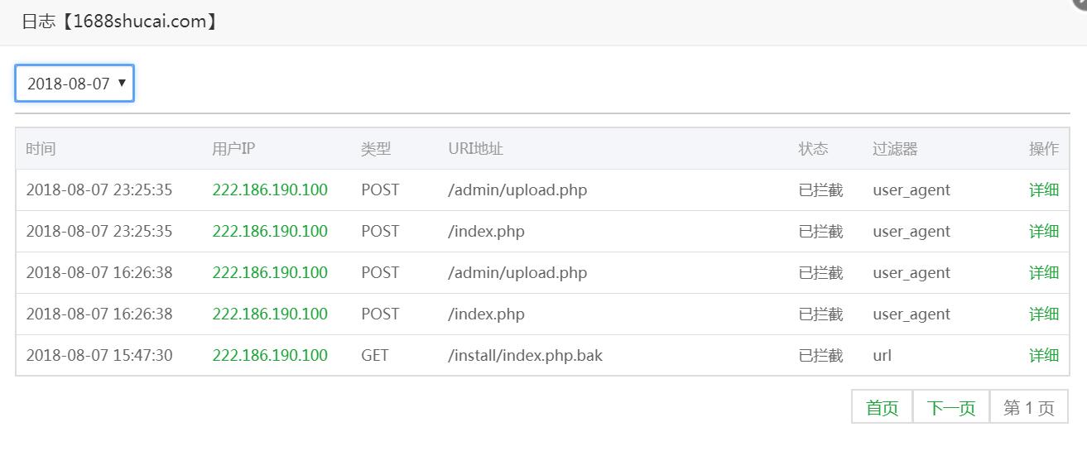Go to 下一页 next page
Screen dimensions: 1087x451
(950, 407)
